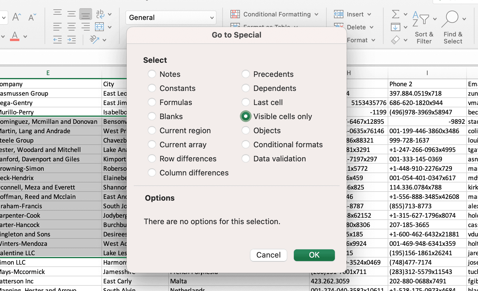Choose the Constants radio button

152,88
